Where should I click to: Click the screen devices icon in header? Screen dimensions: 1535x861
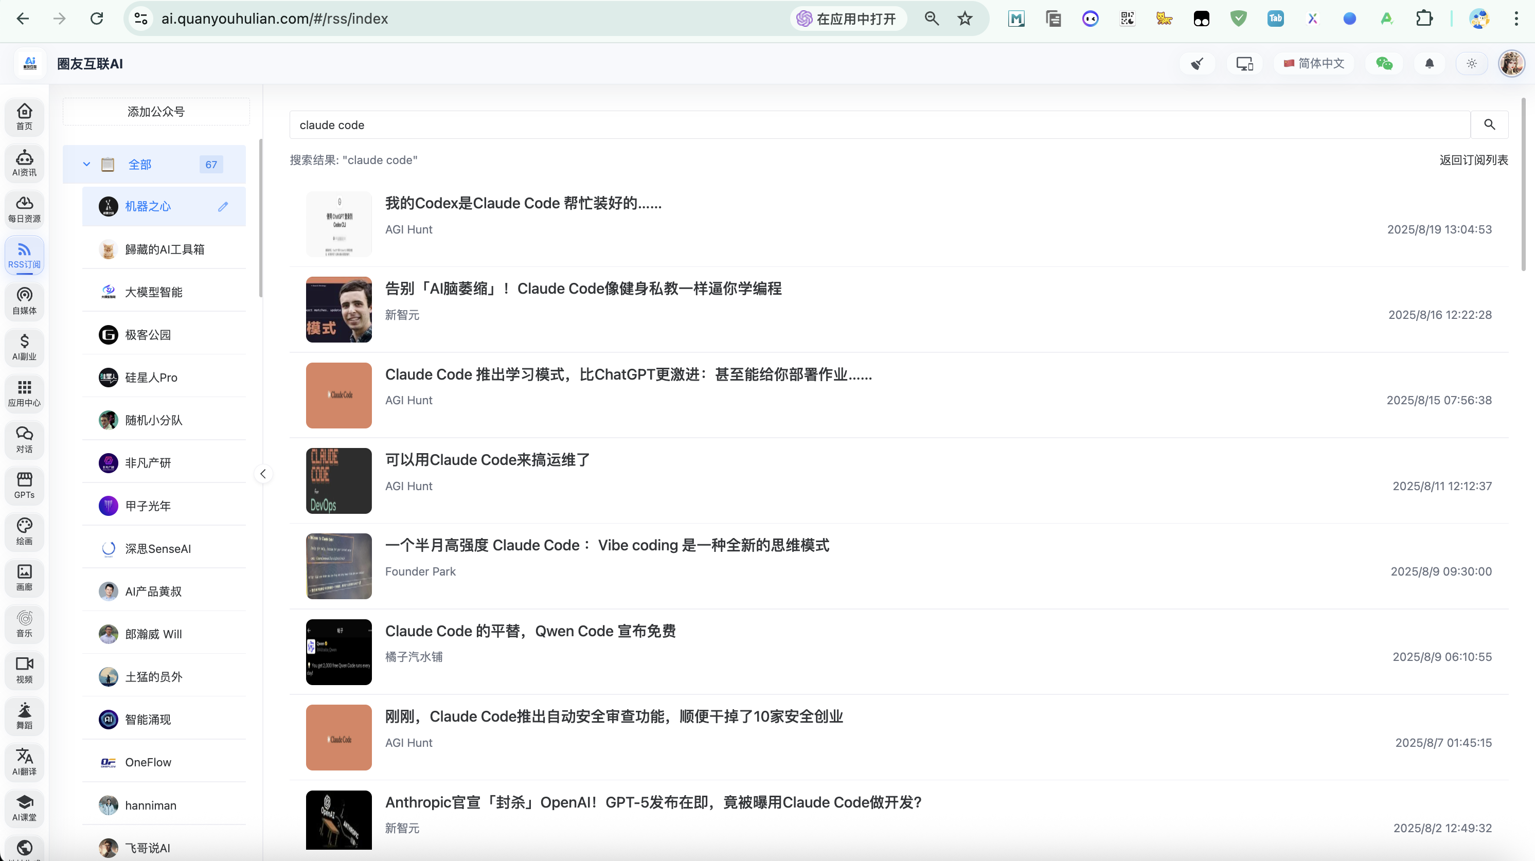pyautogui.click(x=1244, y=63)
